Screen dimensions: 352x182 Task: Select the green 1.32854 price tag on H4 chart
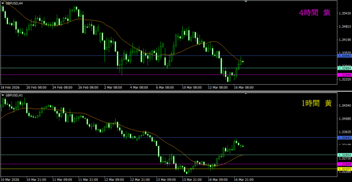click(344, 68)
